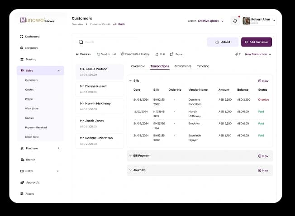Click the Vendor Name column header
This screenshot has height=216, width=295.
point(198,90)
